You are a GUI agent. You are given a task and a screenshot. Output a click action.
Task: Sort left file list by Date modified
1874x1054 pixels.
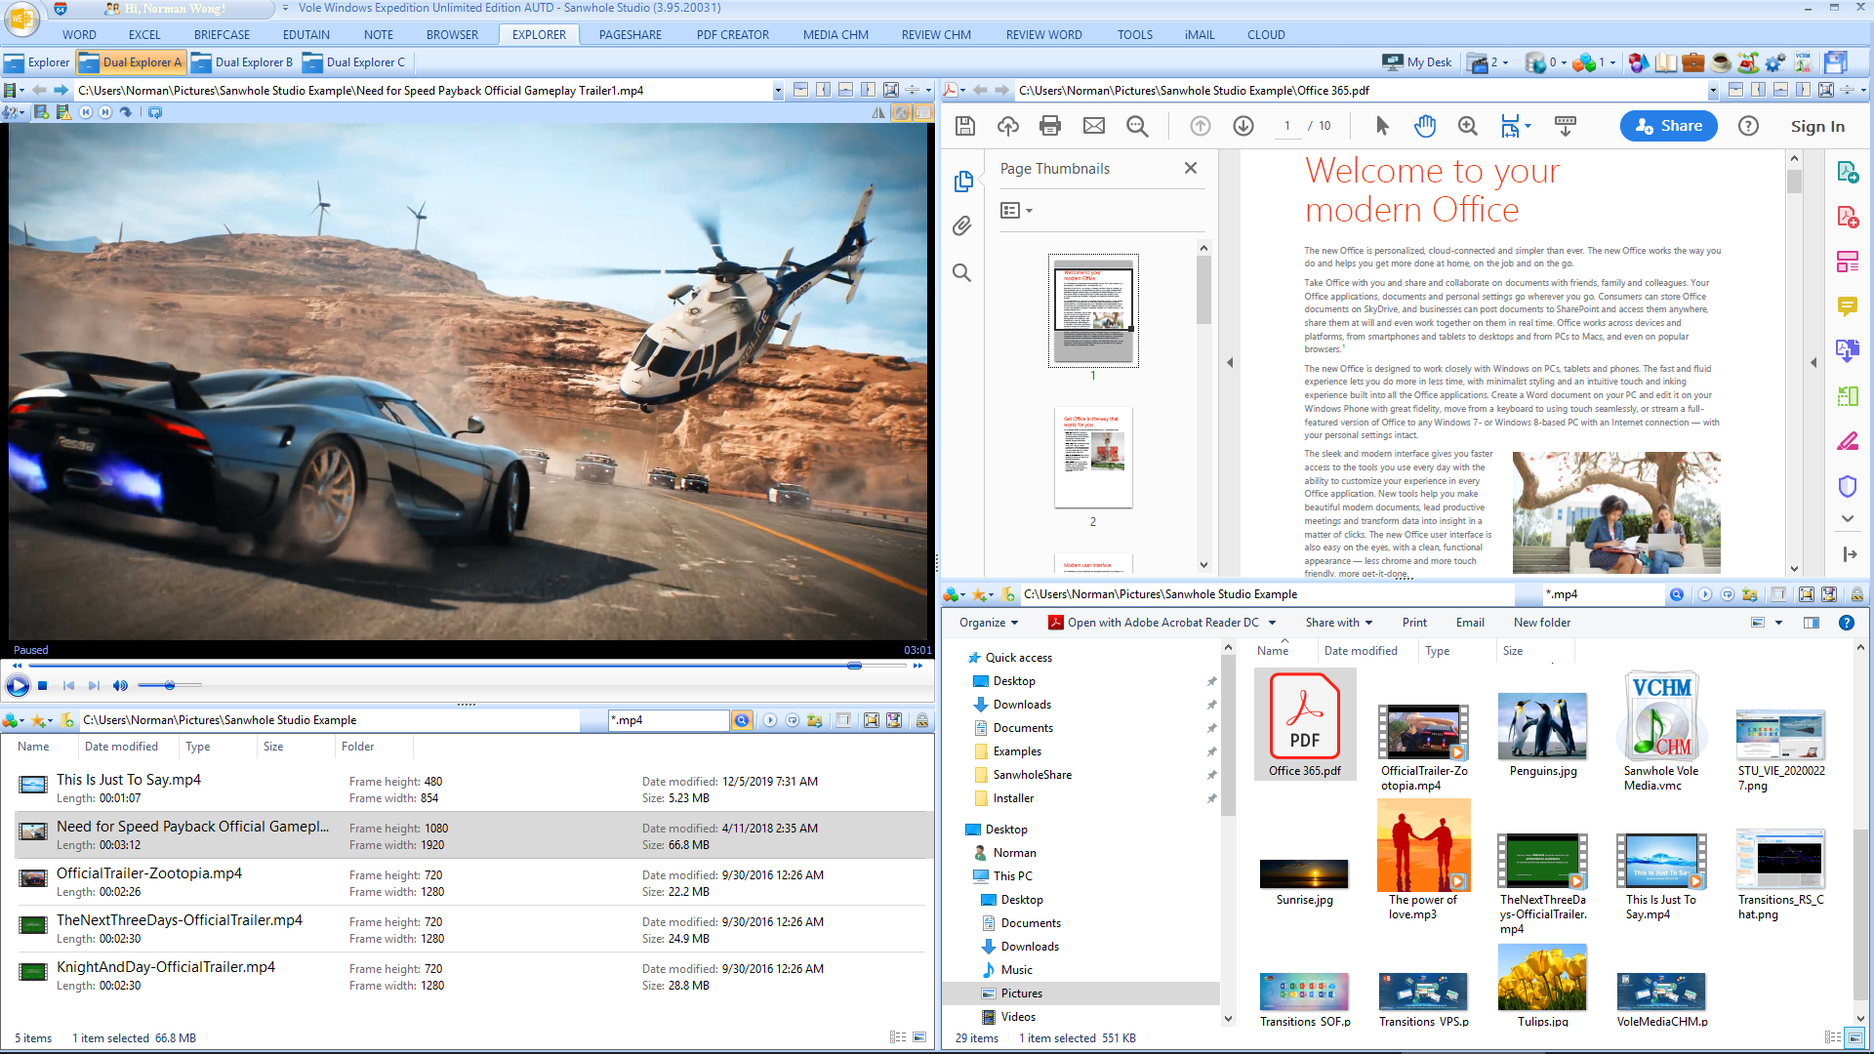pos(121,747)
